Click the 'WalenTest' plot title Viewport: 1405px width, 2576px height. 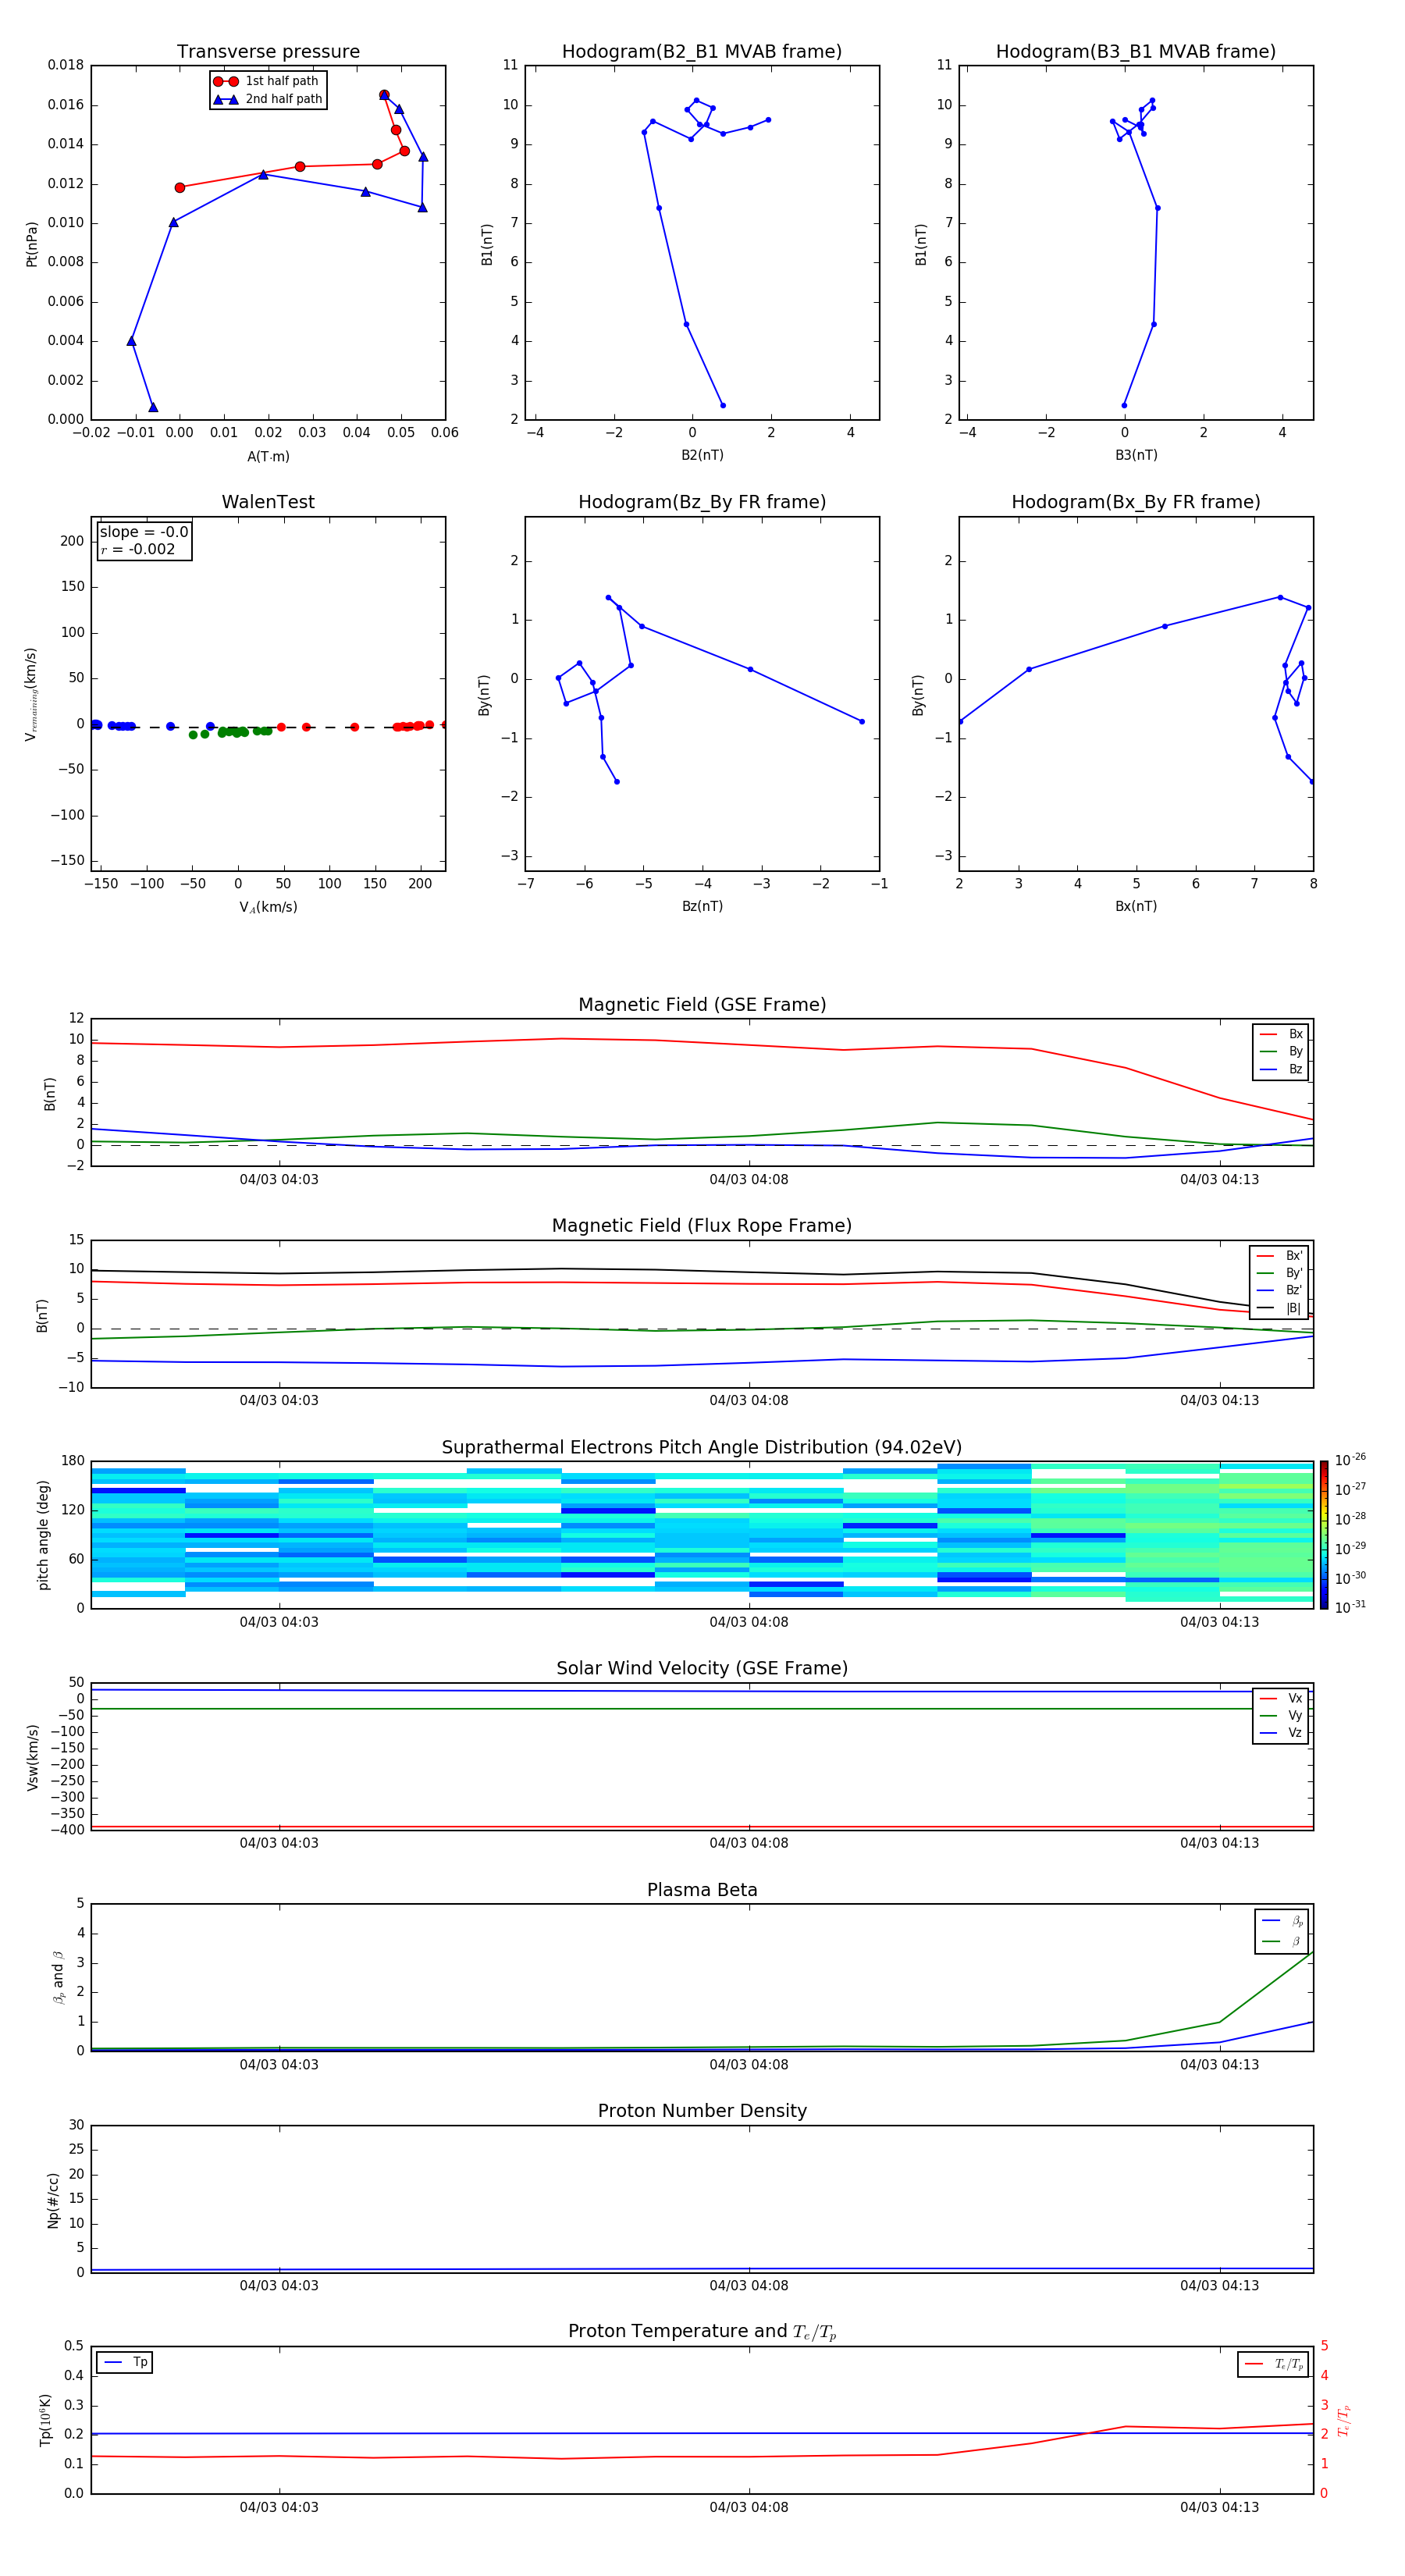tap(268, 502)
